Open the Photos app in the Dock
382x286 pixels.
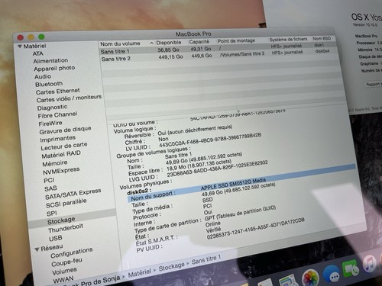tap(311, 278)
